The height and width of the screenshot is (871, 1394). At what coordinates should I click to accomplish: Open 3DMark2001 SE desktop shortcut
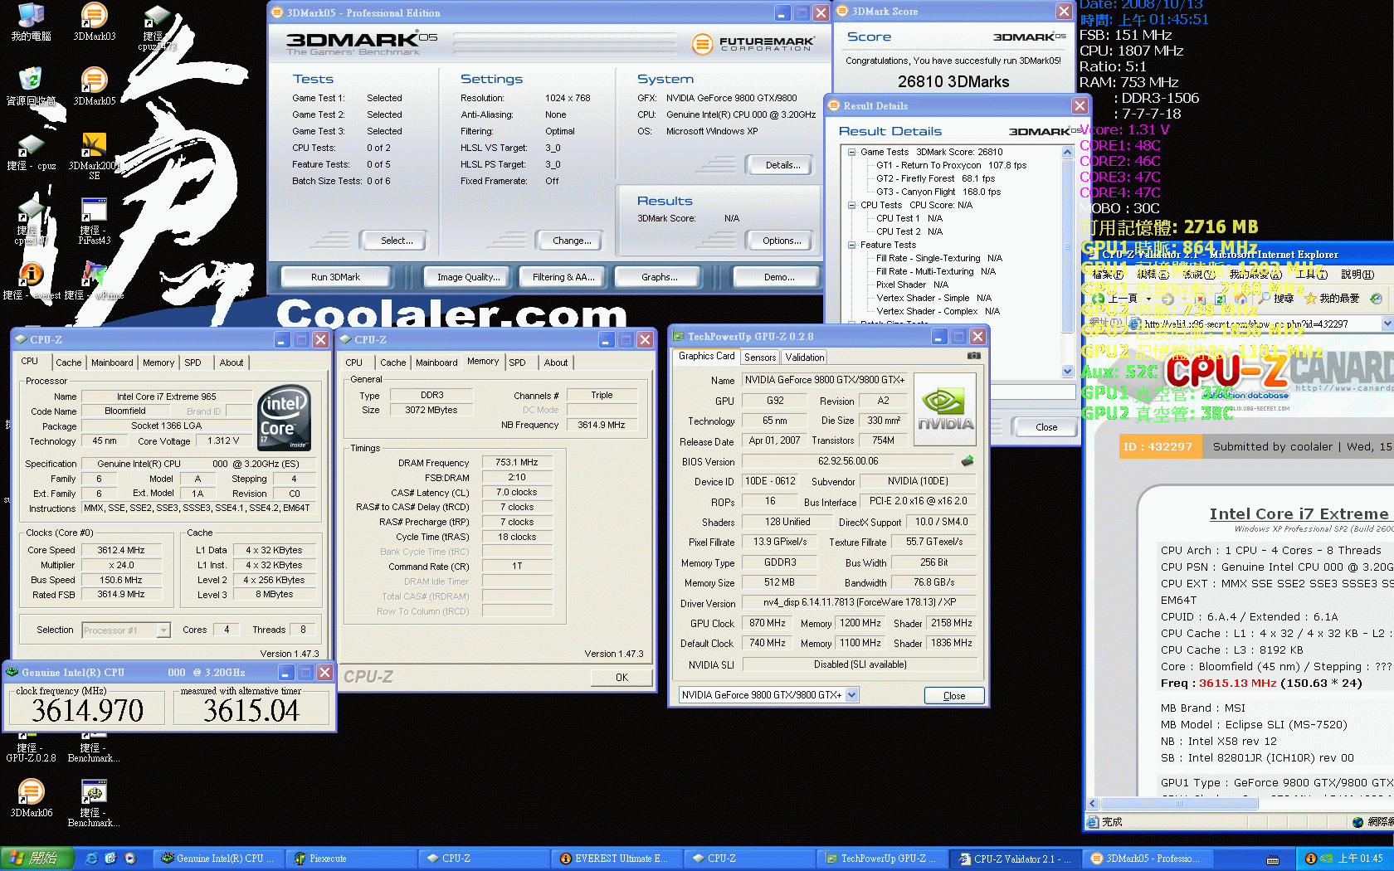pyautogui.click(x=94, y=156)
